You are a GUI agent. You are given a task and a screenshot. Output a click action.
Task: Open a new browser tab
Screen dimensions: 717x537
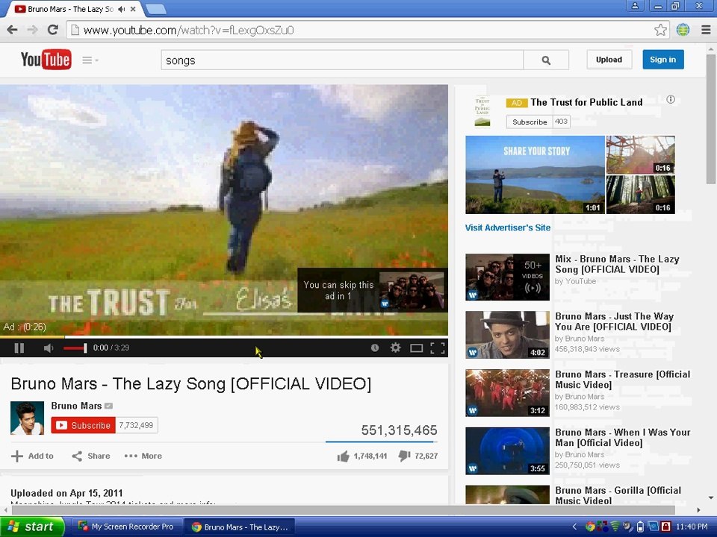[x=155, y=9]
